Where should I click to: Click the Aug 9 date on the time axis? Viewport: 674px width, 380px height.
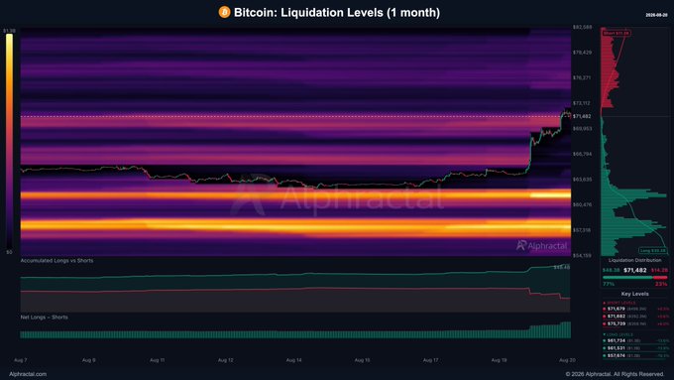click(89, 360)
